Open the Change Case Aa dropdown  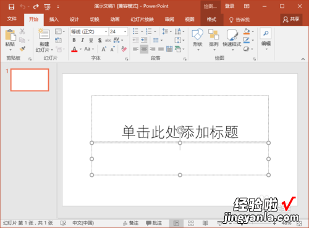pyautogui.click(x=89, y=49)
